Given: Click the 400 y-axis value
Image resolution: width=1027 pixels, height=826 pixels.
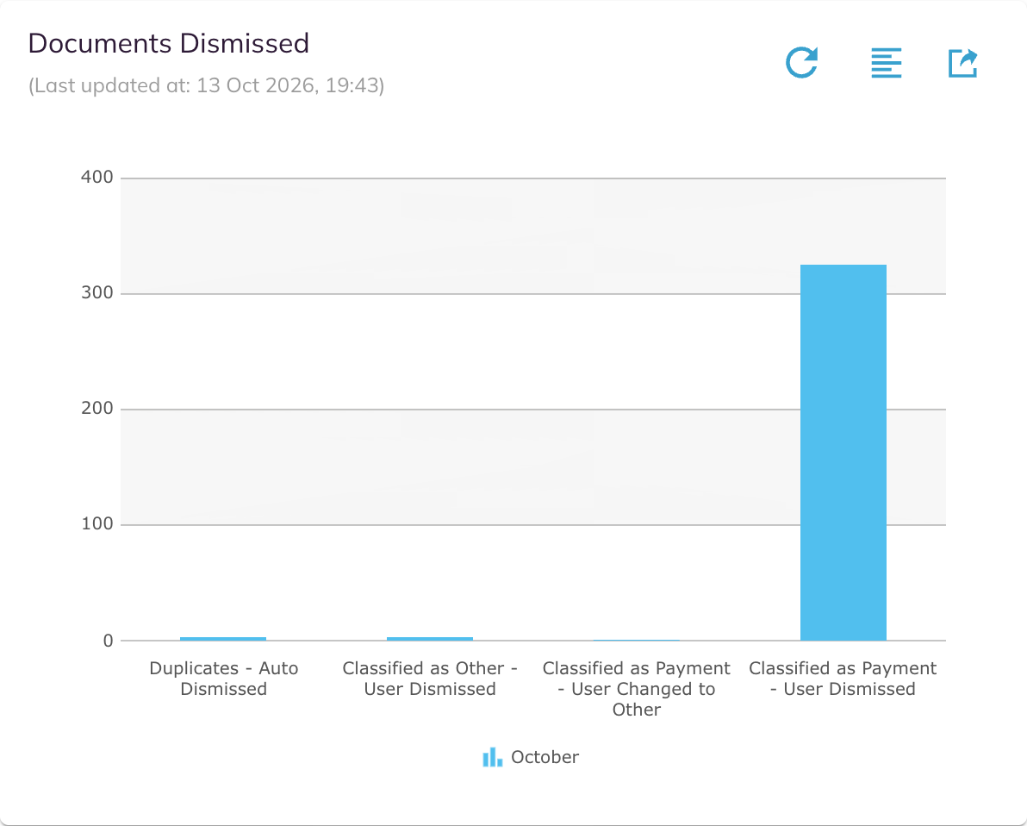Looking at the screenshot, I should point(97,177).
